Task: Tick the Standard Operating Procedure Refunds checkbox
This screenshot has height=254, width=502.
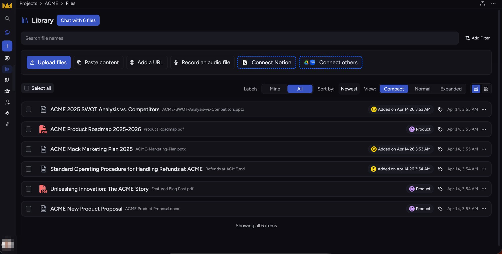Action: point(28,169)
